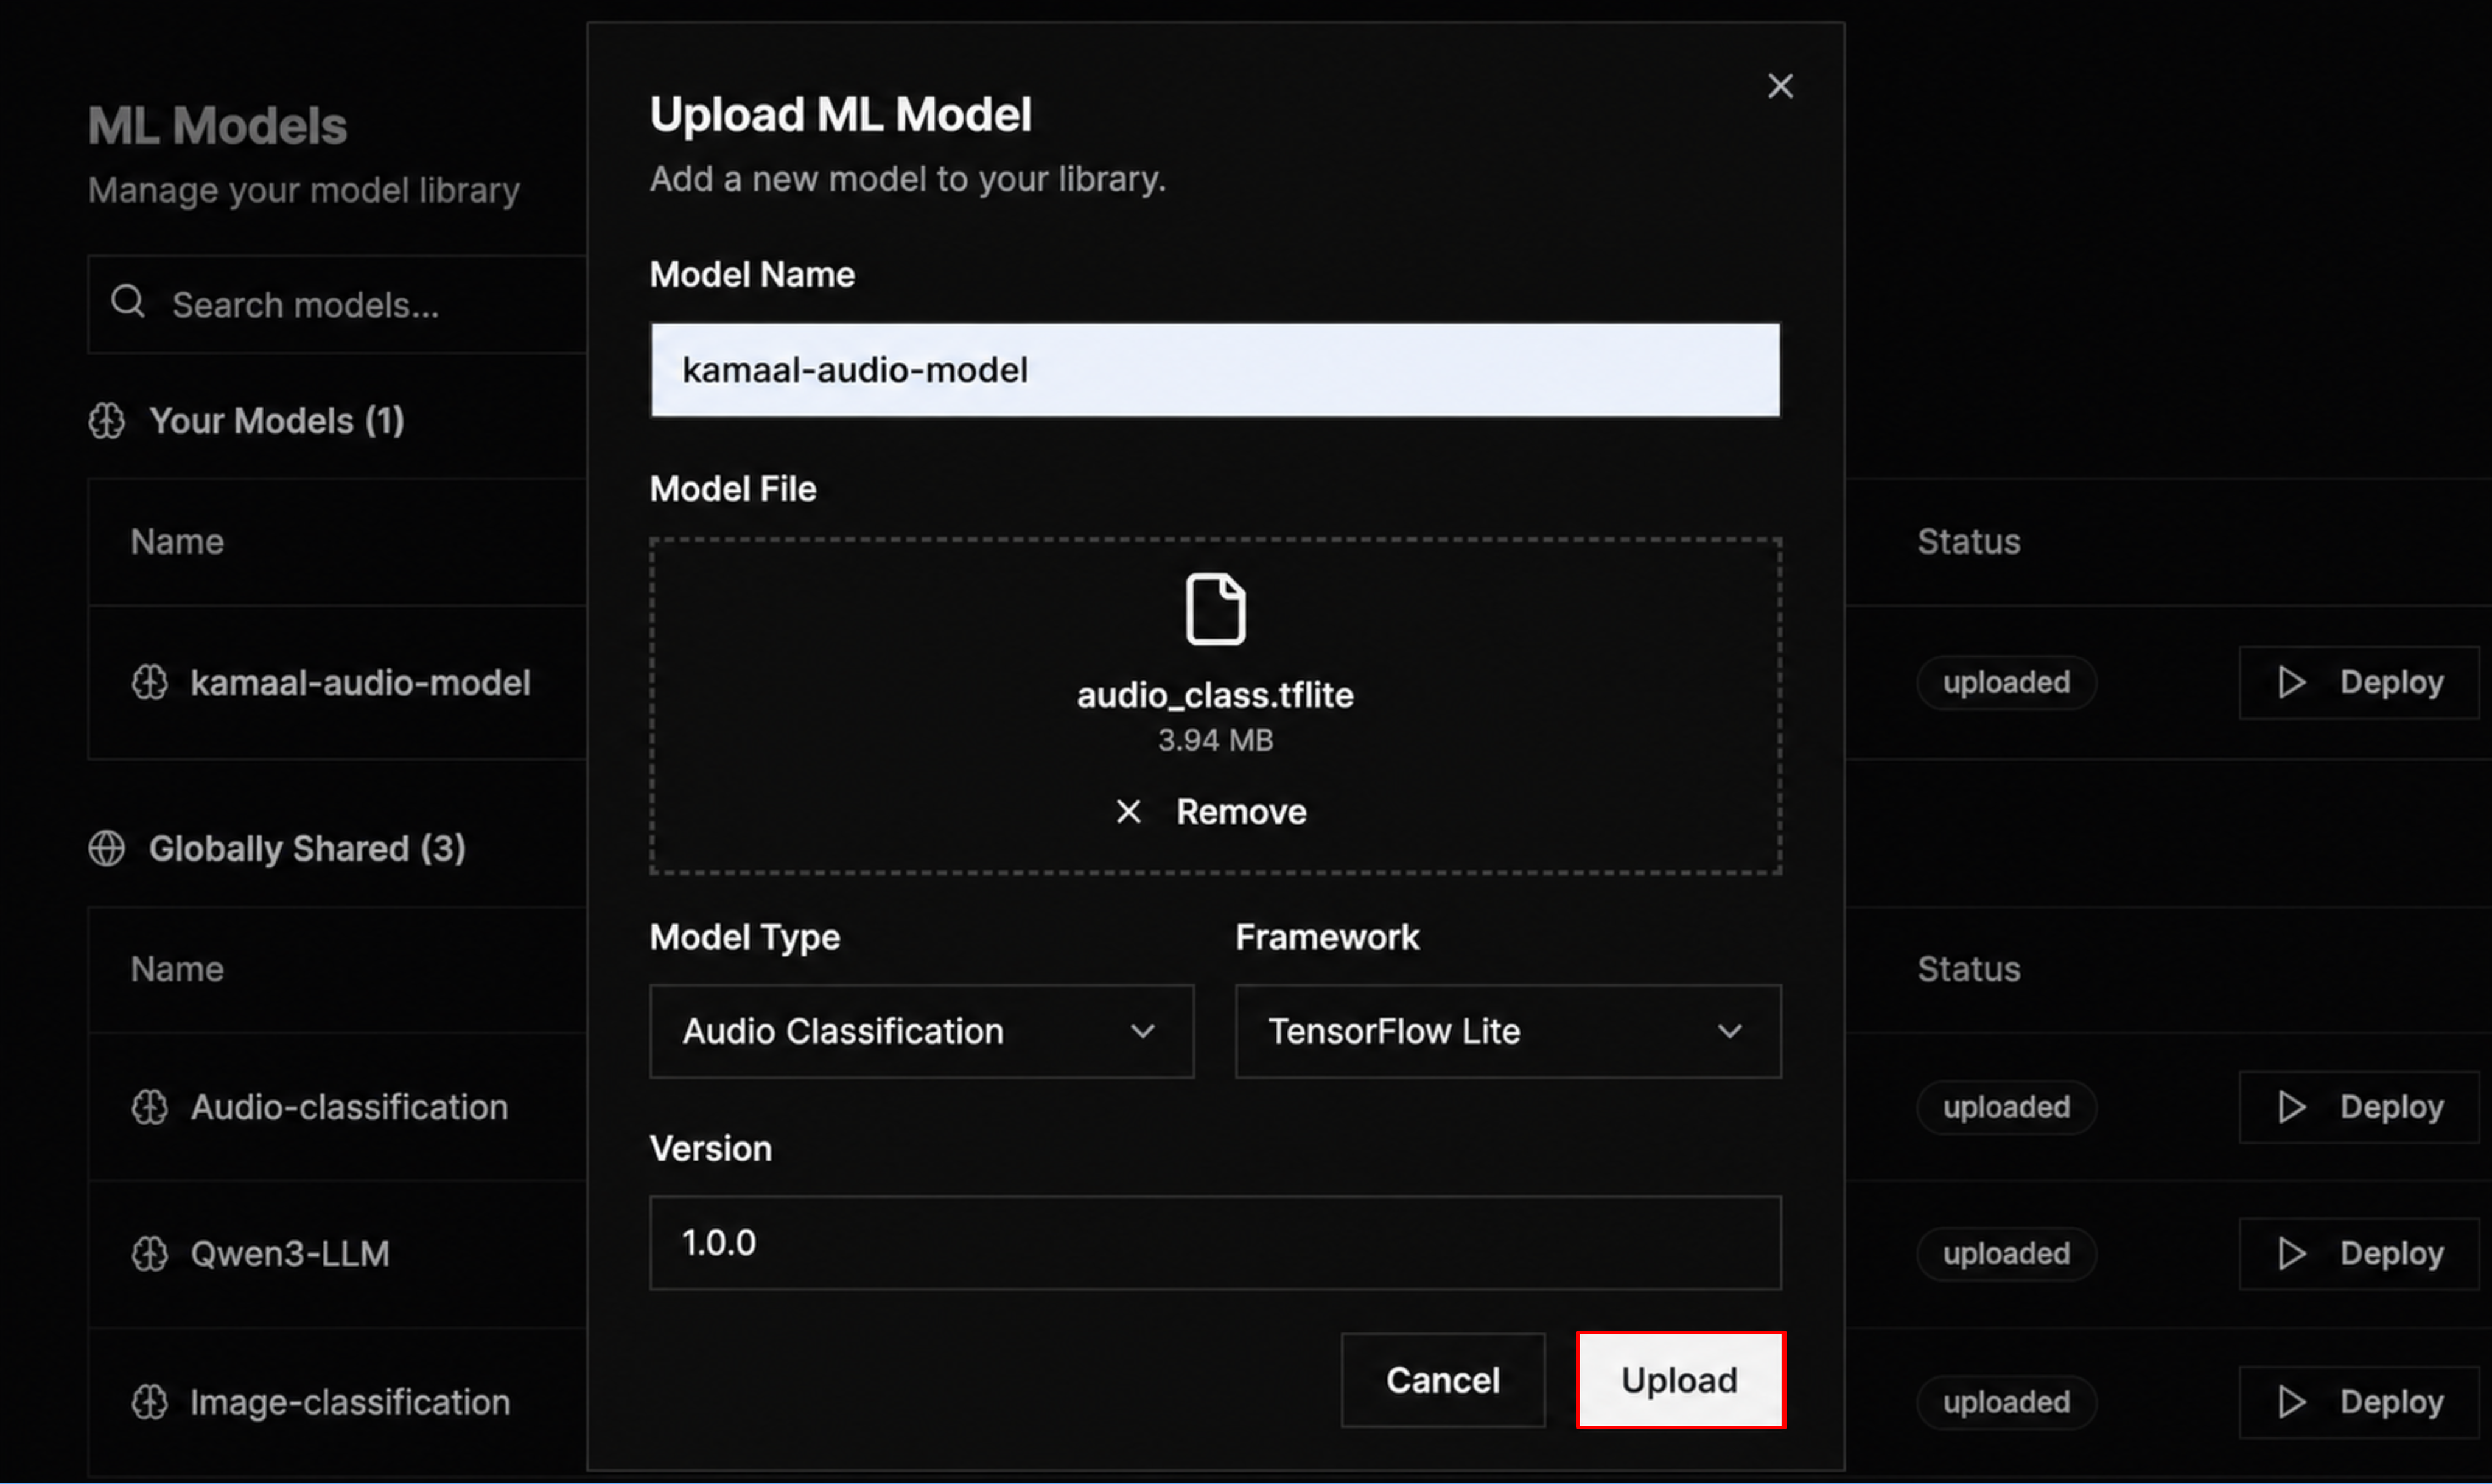
Task: Select the Image-classification row name
Action: tap(350, 1402)
